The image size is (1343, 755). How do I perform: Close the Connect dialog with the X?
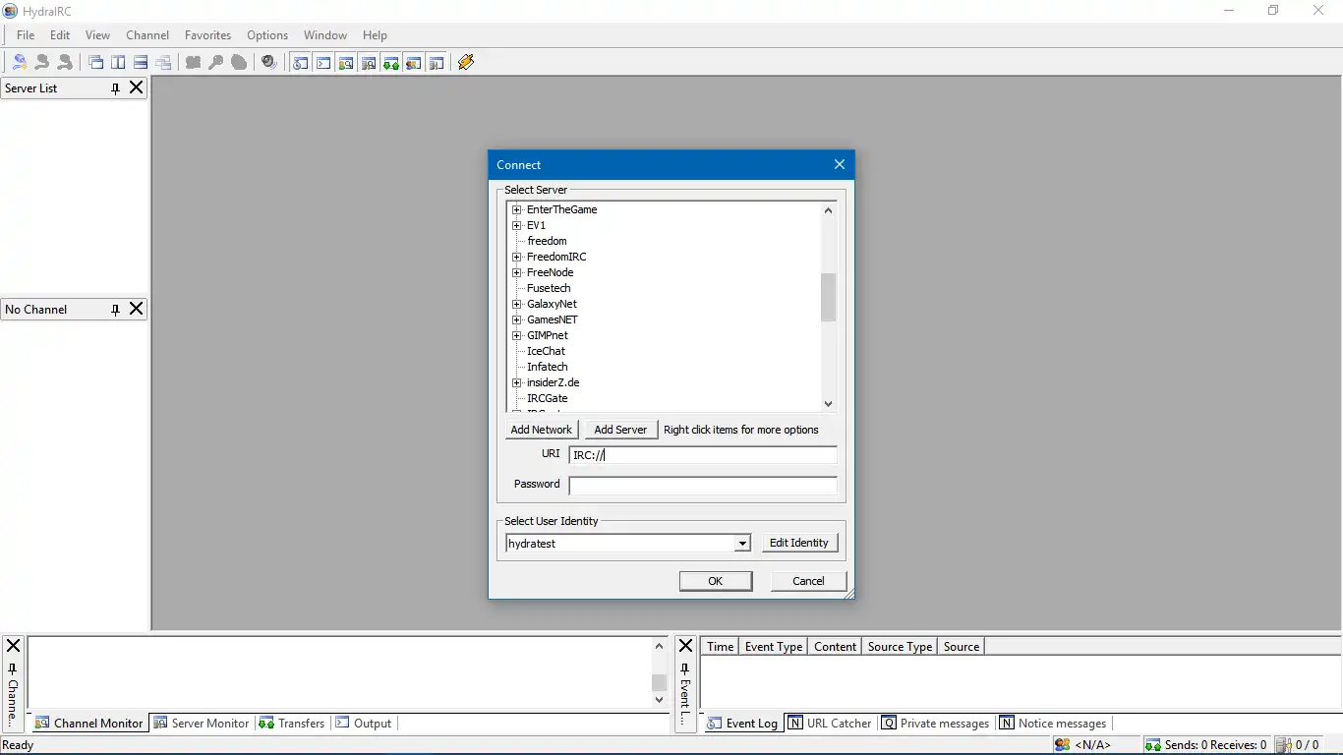(x=840, y=164)
